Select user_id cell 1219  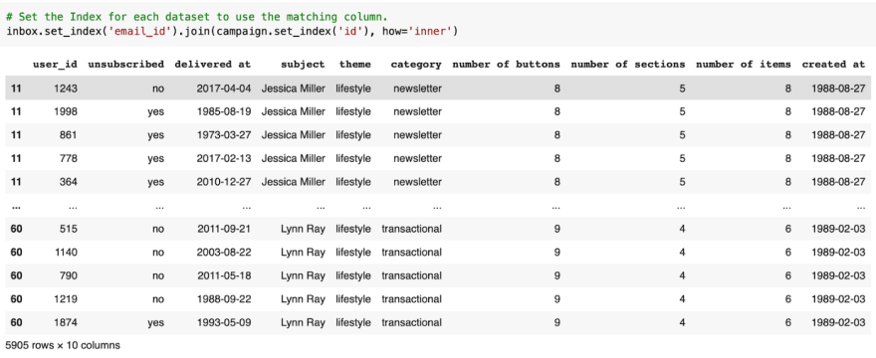click(x=67, y=299)
